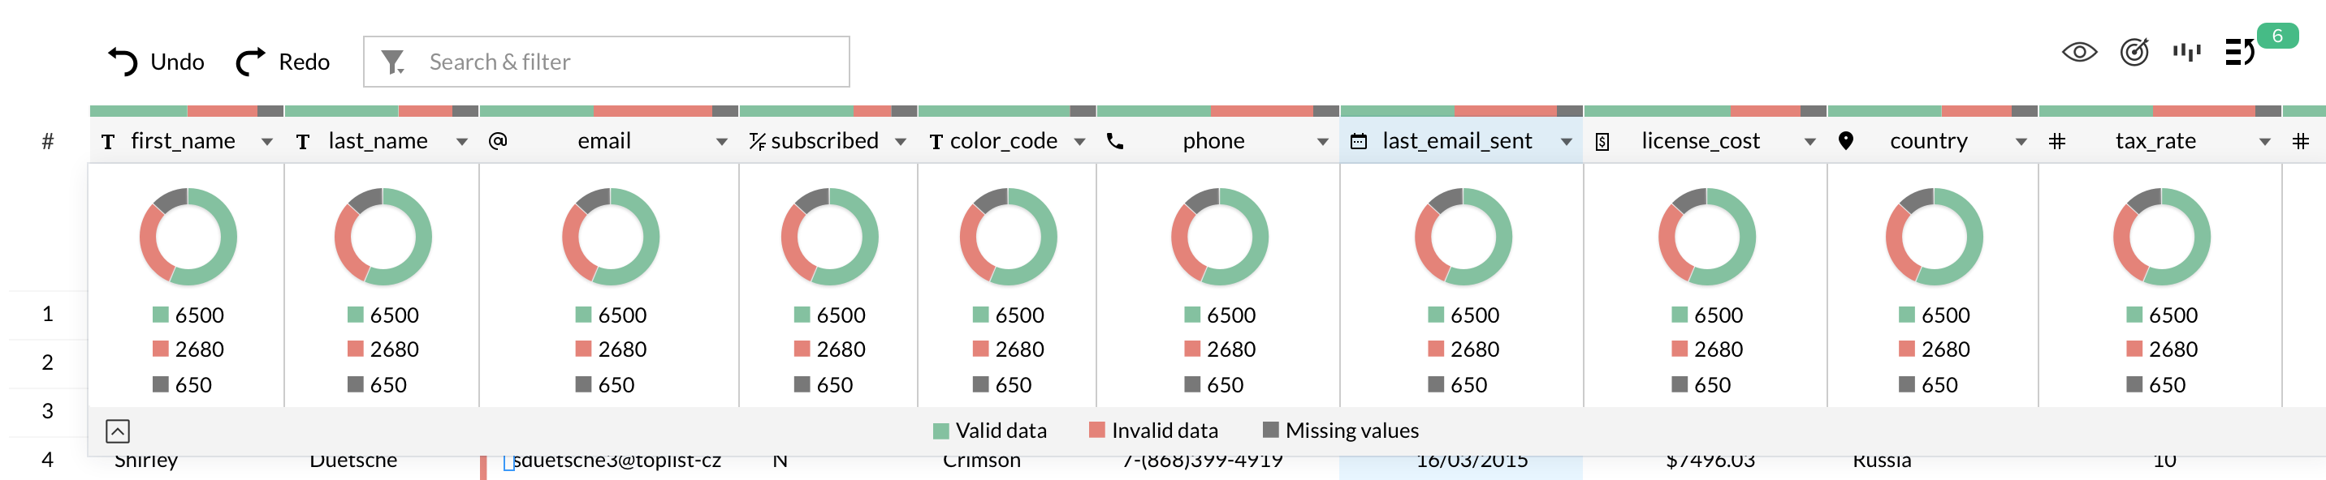This screenshot has width=2326, height=480.
Task: Open the column chart profile icon
Action: click(2186, 53)
